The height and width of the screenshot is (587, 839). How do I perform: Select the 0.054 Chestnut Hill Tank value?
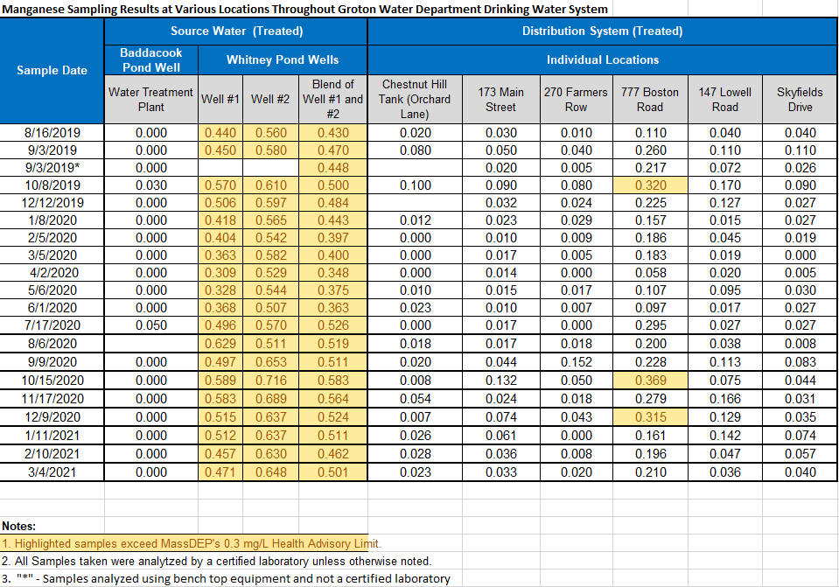point(415,399)
